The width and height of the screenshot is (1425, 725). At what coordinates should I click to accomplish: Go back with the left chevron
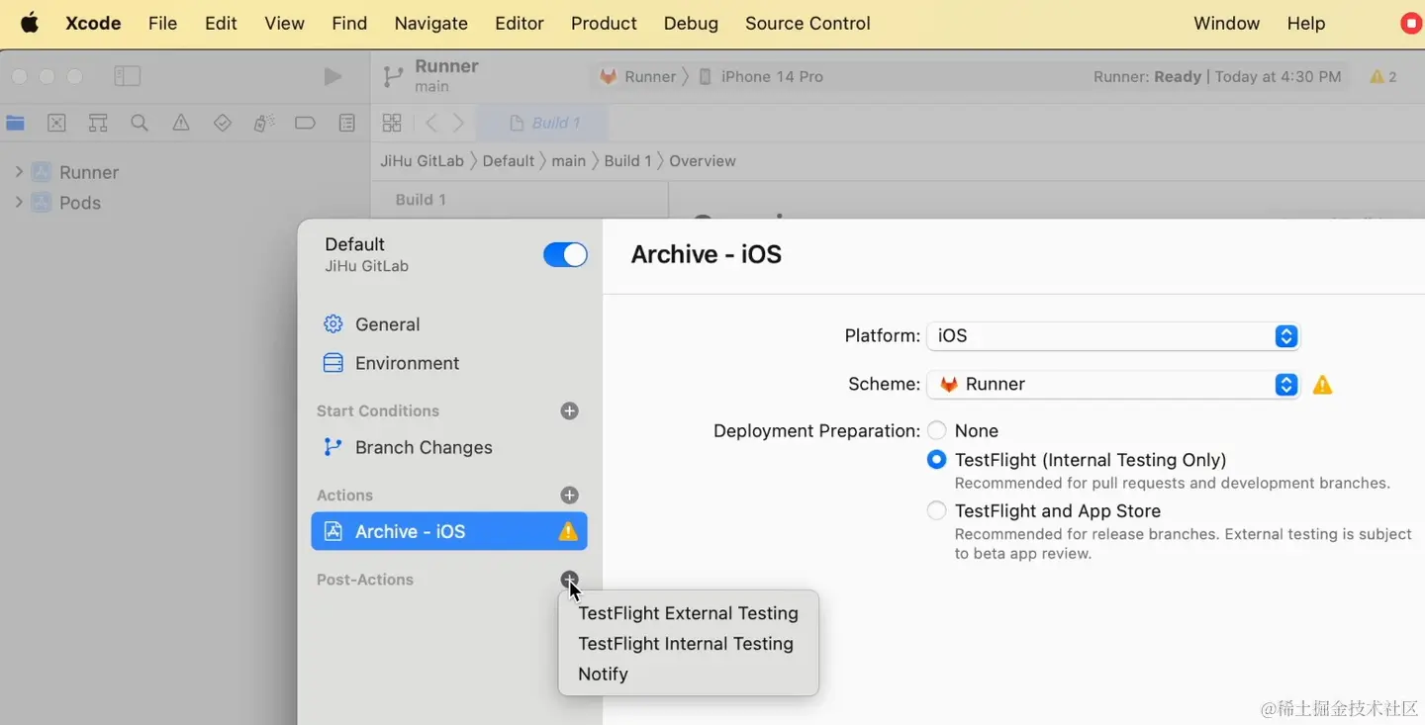click(x=430, y=123)
